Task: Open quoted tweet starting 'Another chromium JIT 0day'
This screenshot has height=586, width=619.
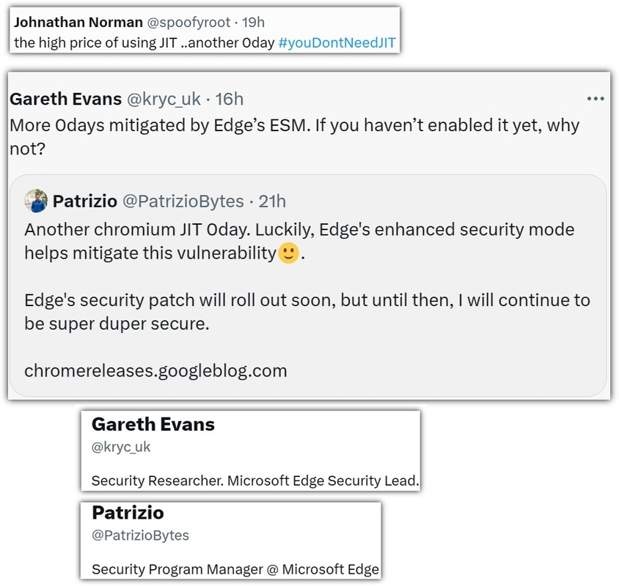Action: [x=308, y=286]
